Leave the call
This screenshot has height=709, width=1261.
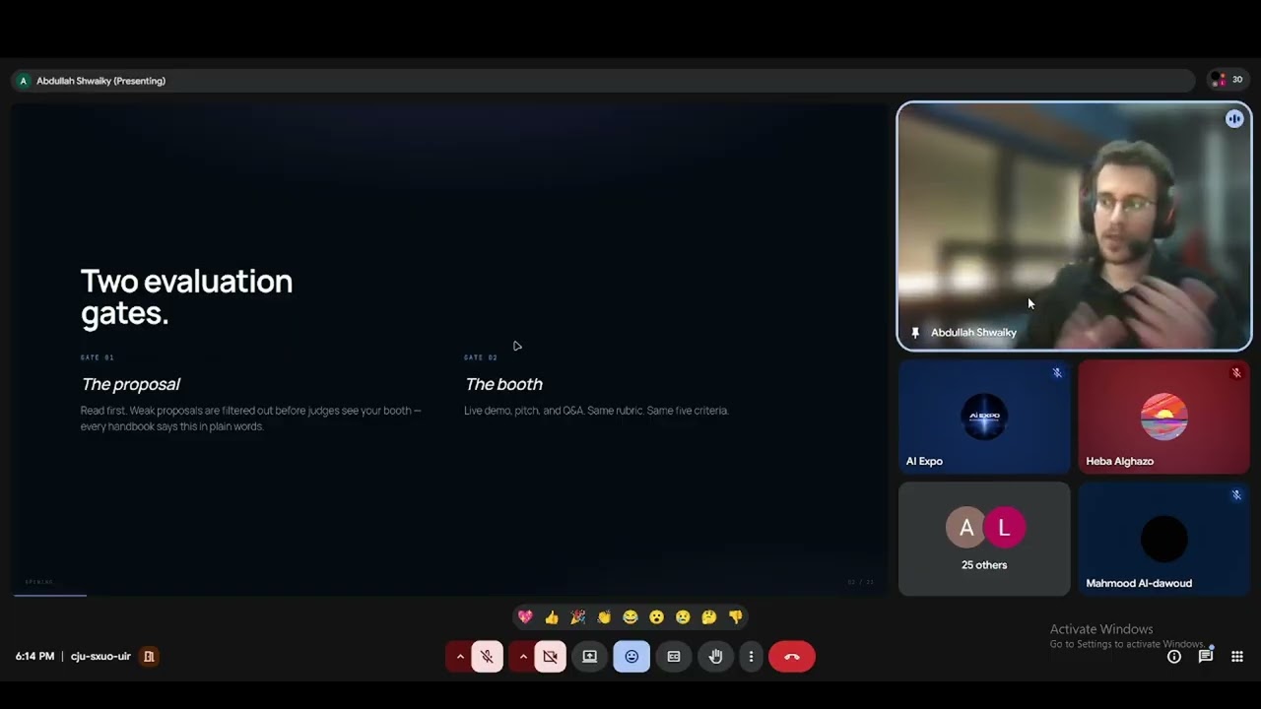[792, 657]
